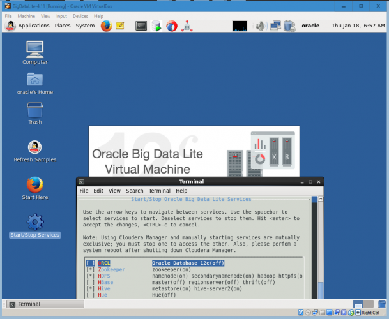
Task: Click the 'metastore(on) hive-server2(on)' text
Action: (197, 289)
